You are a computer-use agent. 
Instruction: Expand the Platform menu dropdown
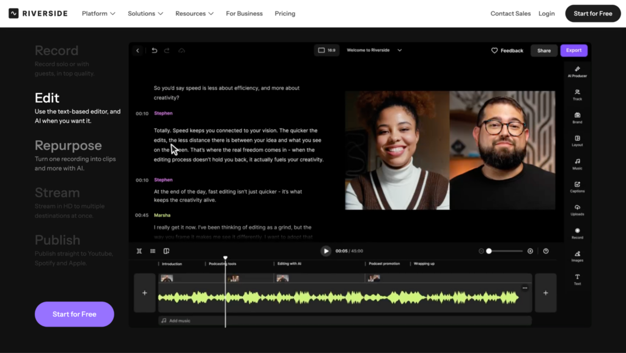click(x=98, y=13)
